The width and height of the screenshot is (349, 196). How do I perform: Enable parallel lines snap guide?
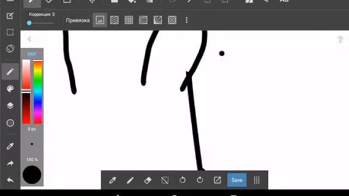[115, 20]
